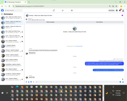Click the 'Will this be available' question bubble
Image resolution: width=127 pixels, height=101 pixels.
click(43, 50)
